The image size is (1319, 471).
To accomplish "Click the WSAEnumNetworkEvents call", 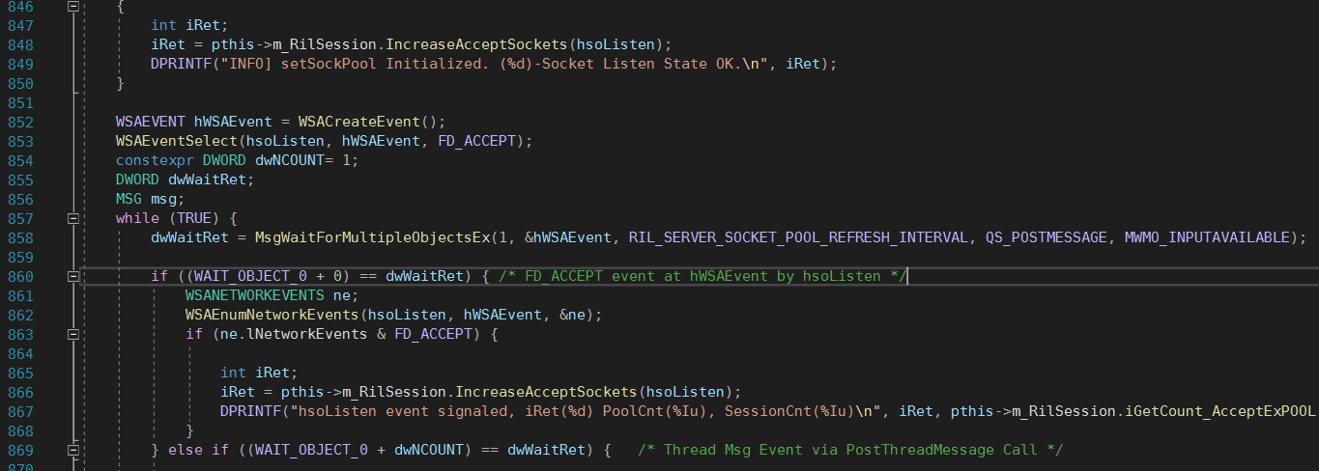I will click(272, 315).
